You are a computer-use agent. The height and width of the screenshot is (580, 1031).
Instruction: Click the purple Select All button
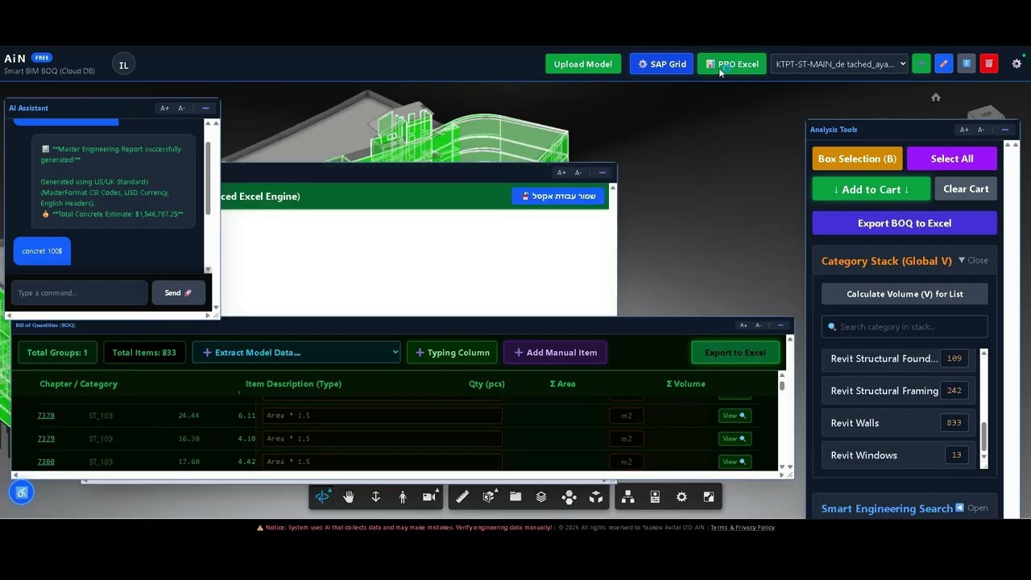coord(952,159)
